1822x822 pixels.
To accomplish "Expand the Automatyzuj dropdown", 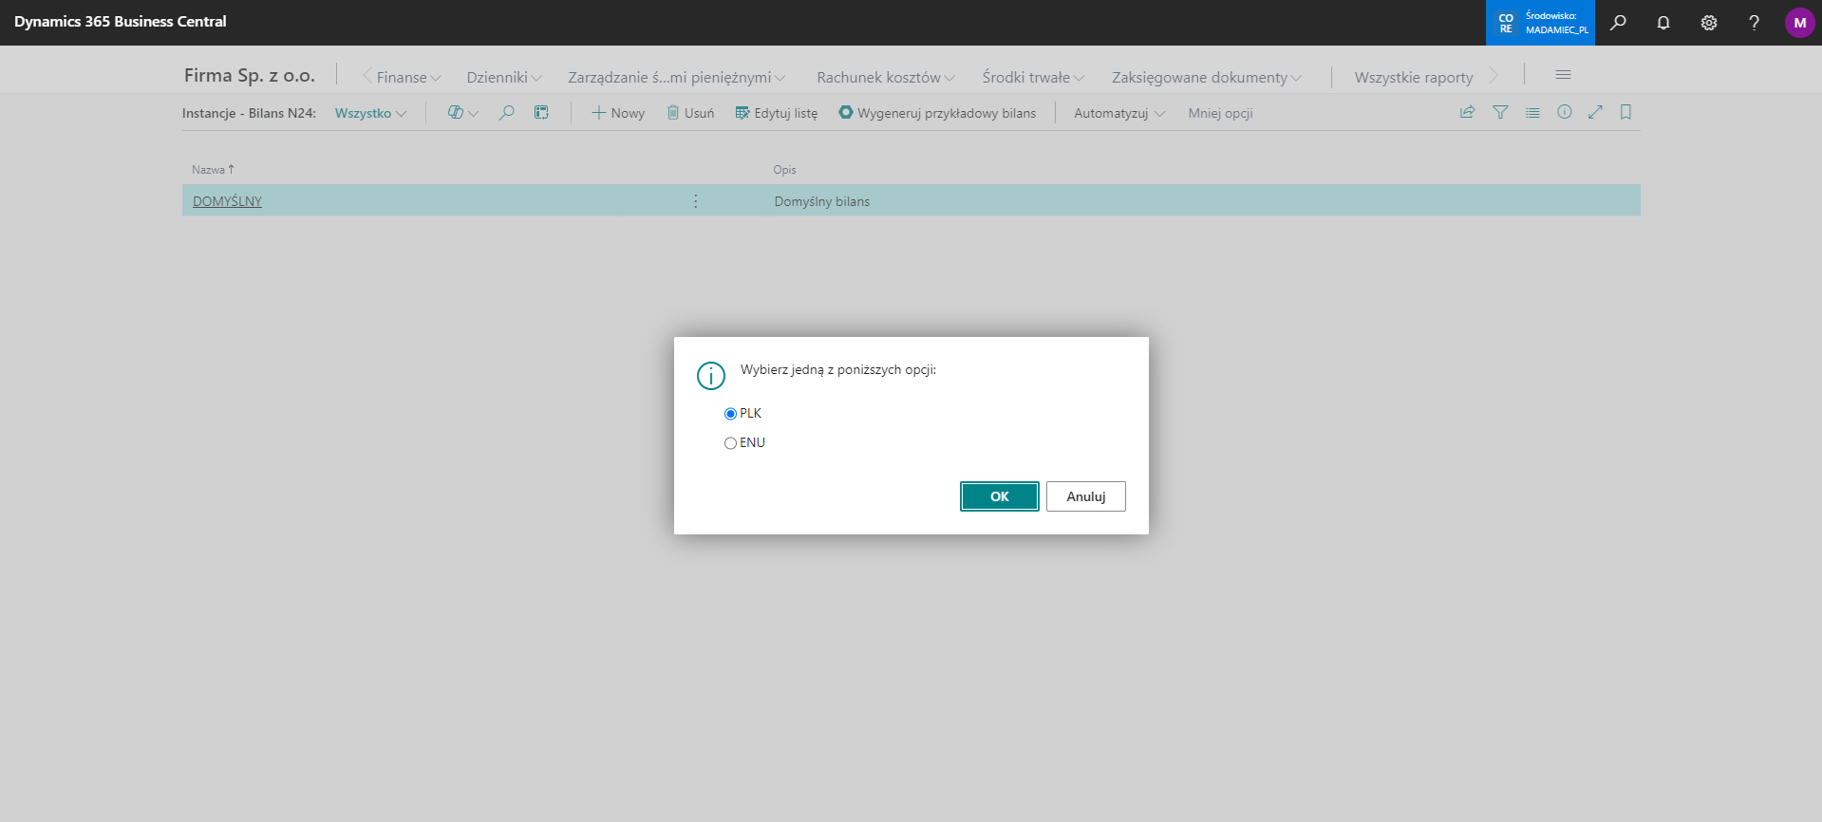I will (x=1119, y=113).
